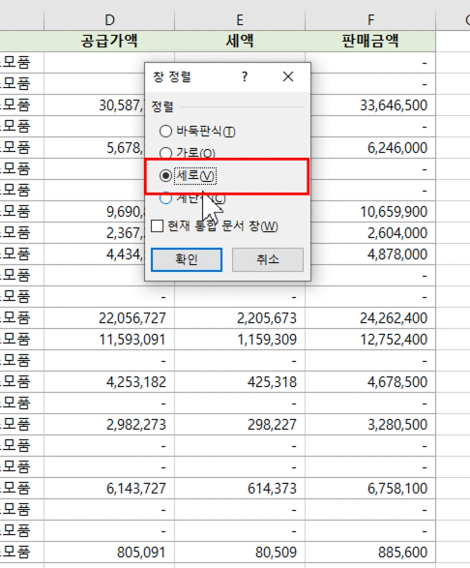
Task: Cancel dialog with 취소 button
Action: 268,259
